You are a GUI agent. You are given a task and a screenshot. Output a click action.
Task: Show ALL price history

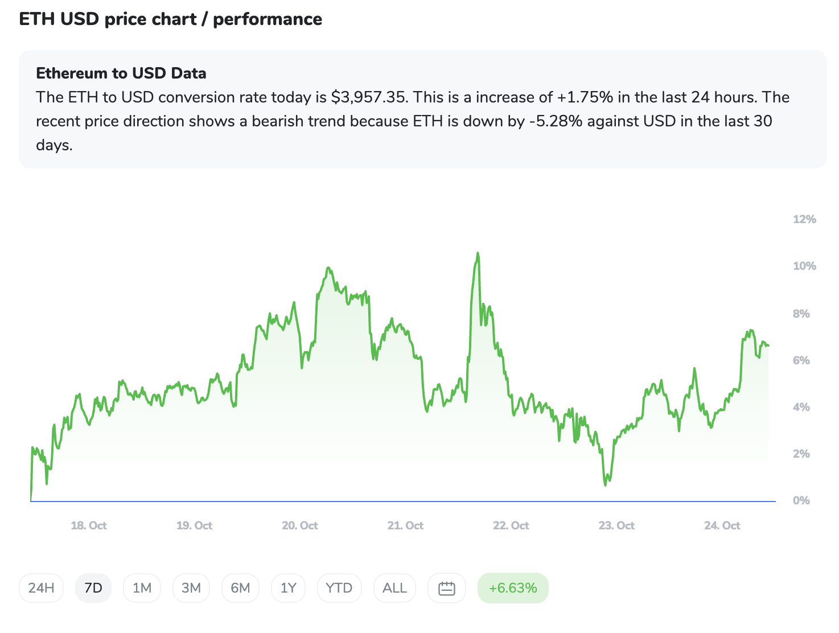pyautogui.click(x=394, y=588)
